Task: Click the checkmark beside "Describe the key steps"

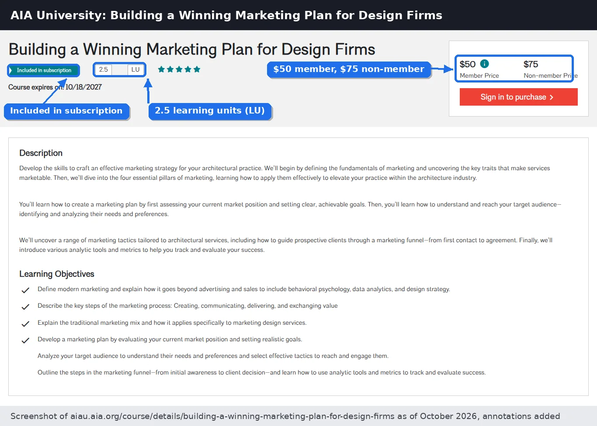Action: coord(25,307)
